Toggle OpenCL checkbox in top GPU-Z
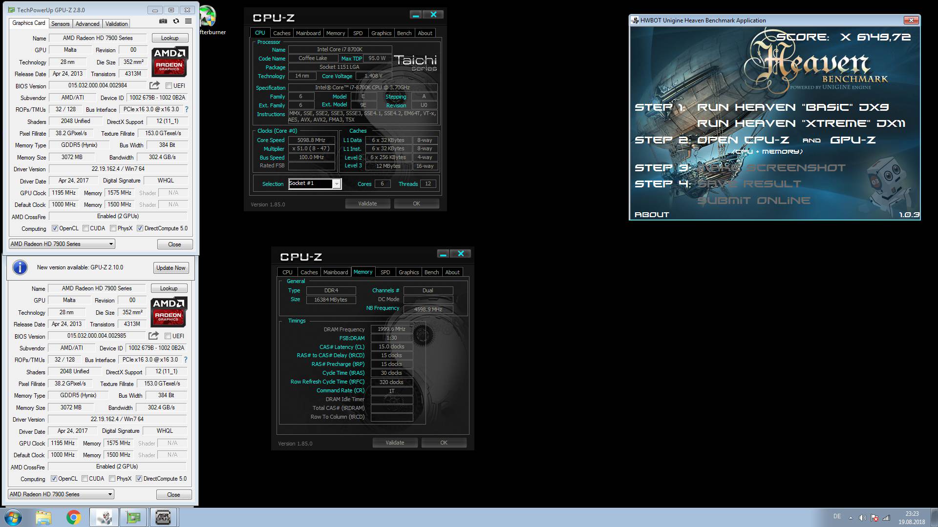Image resolution: width=938 pixels, height=527 pixels. pyautogui.click(x=55, y=228)
